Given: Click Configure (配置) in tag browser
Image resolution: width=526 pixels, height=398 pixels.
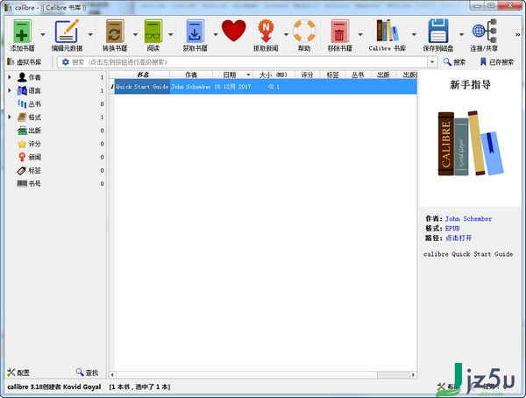Looking at the screenshot, I should pyautogui.click(x=18, y=373).
